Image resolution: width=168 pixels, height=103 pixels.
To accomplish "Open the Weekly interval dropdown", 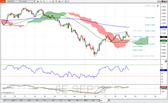I will [29, 1].
